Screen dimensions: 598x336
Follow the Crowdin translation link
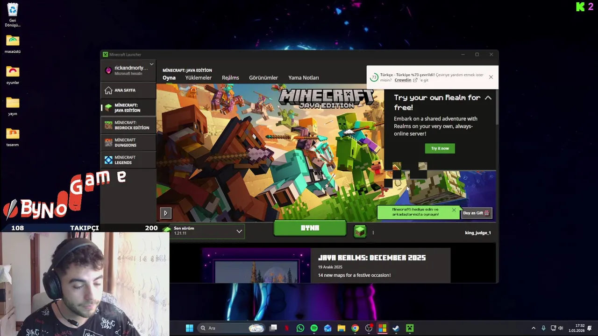click(403, 80)
